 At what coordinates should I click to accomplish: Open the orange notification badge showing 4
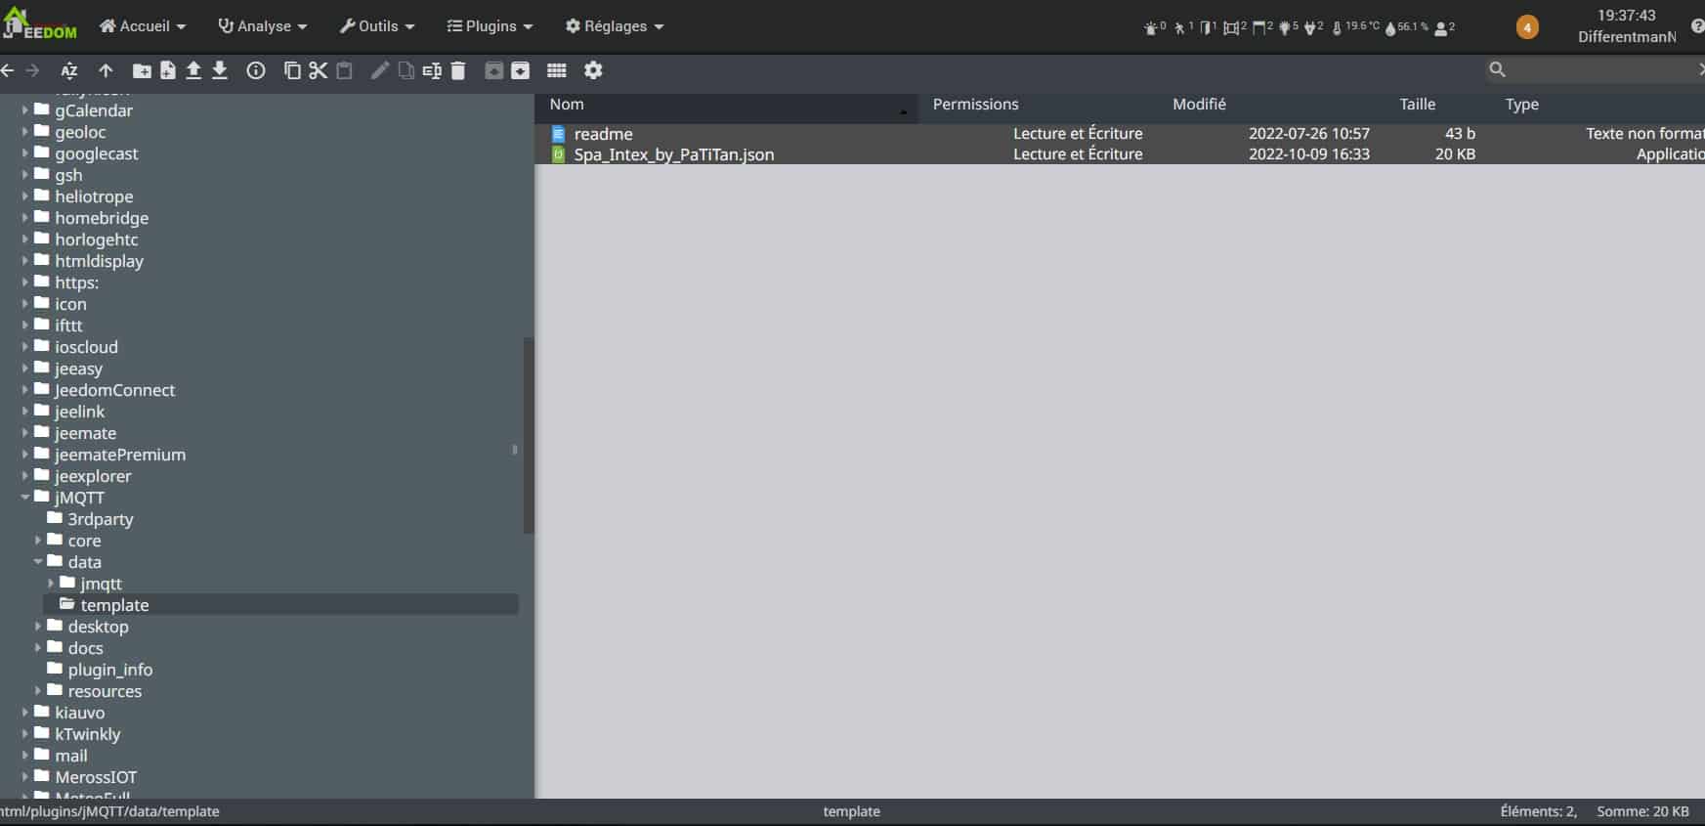[x=1527, y=27]
